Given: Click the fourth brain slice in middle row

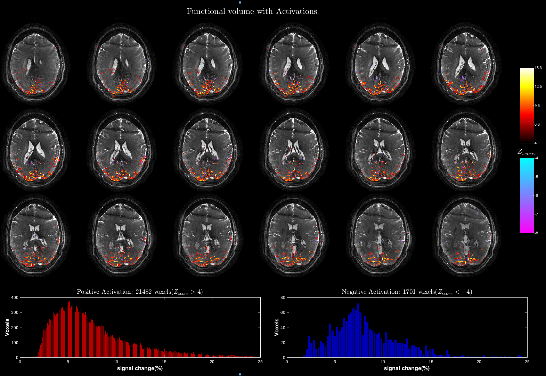Looking at the screenshot, I should pos(294,149).
